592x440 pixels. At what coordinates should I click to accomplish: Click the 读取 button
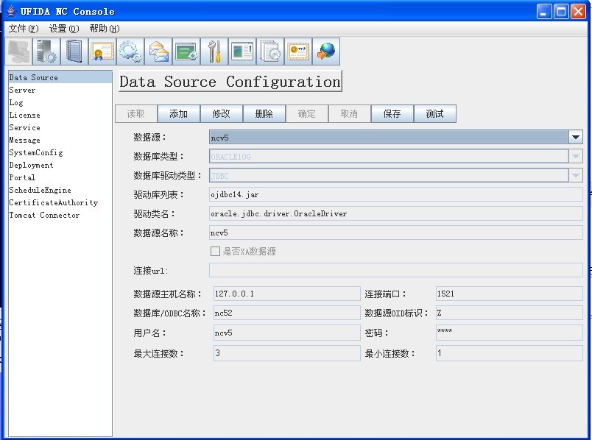click(x=136, y=113)
